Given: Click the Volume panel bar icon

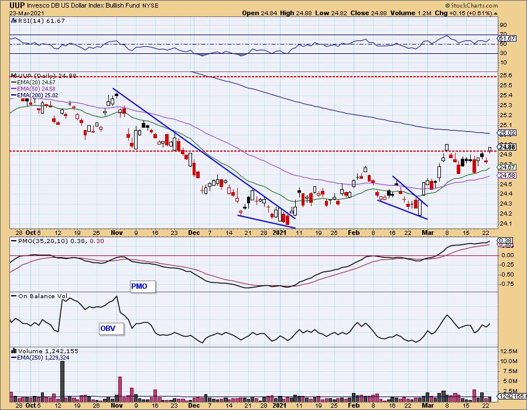Looking at the screenshot, I should coord(13,351).
